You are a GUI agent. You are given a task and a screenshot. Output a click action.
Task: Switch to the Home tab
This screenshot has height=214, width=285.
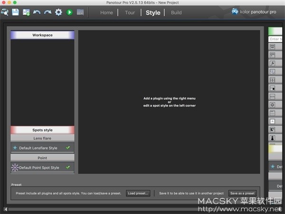click(x=106, y=12)
